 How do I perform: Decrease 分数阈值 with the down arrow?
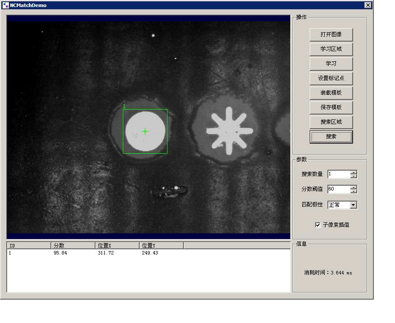353,191
